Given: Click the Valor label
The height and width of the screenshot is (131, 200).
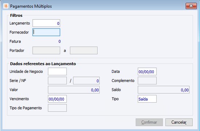Looking at the screenshot, I should click(14, 90).
